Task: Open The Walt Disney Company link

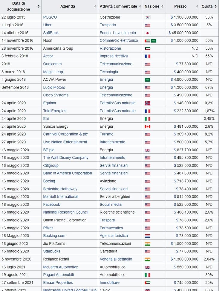Action: coord(66,158)
